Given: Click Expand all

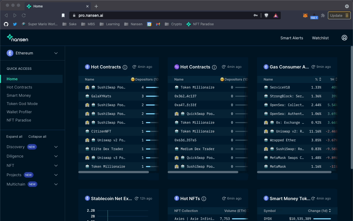Looking at the screenshot, I should (x=14, y=137).
